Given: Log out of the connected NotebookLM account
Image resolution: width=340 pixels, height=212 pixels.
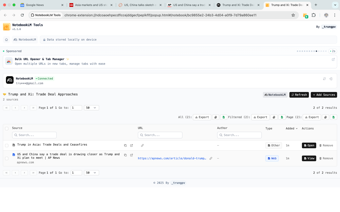Looking at the screenshot, I should point(331,79).
